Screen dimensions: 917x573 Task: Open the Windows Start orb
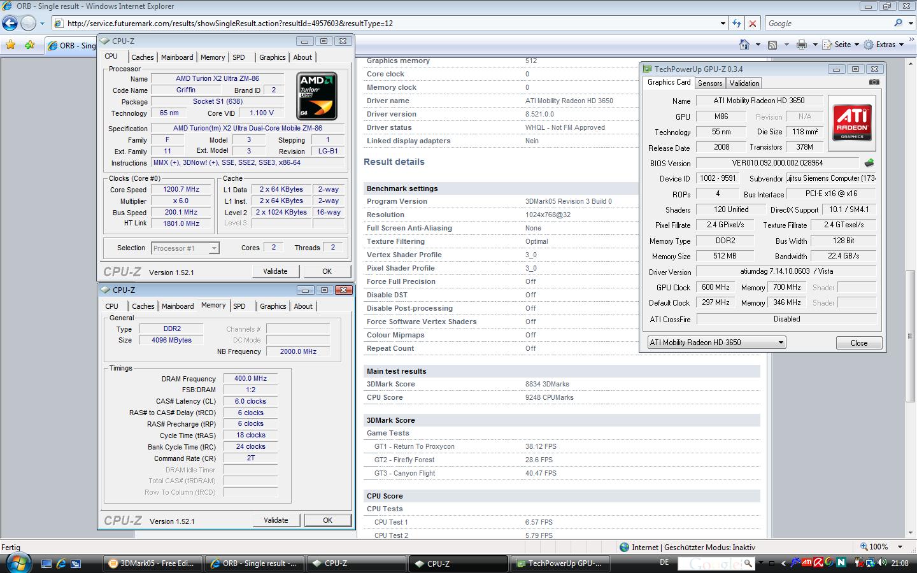pyautogui.click(x=17, y=563)
